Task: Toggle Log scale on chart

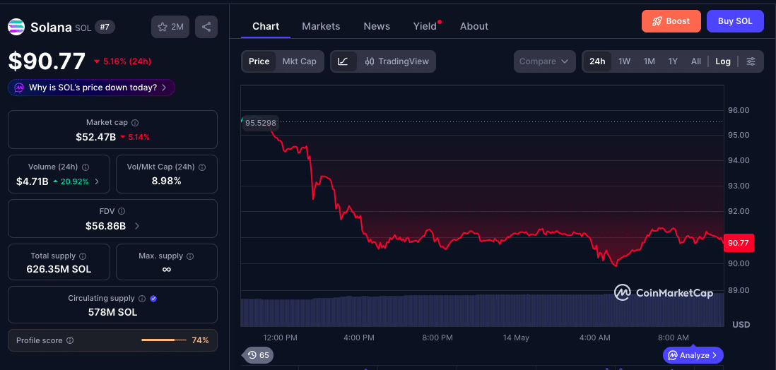Action: click(x=722, y=61)
